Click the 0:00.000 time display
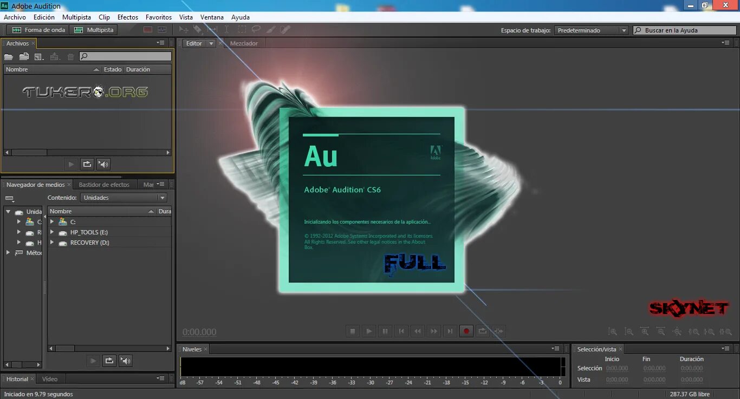The image size is (740, 399). coord(199,332)
